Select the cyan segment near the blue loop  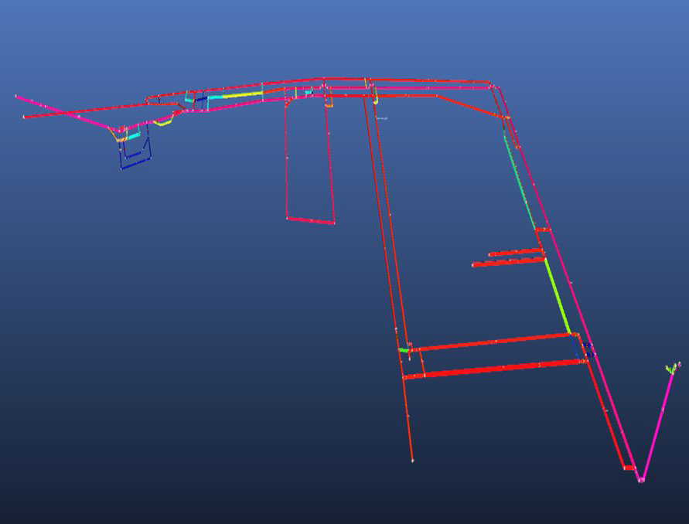134,136
